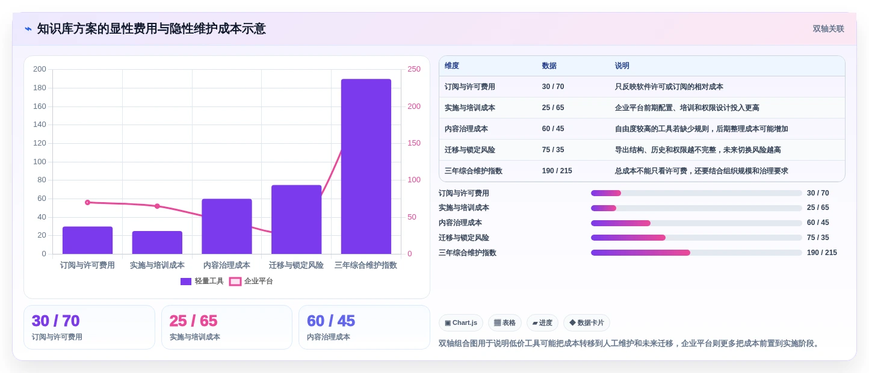Toggle the 轻量工具 legend swatch
The width and height of the screenshot is (869, 373).
tap(186, 282)
